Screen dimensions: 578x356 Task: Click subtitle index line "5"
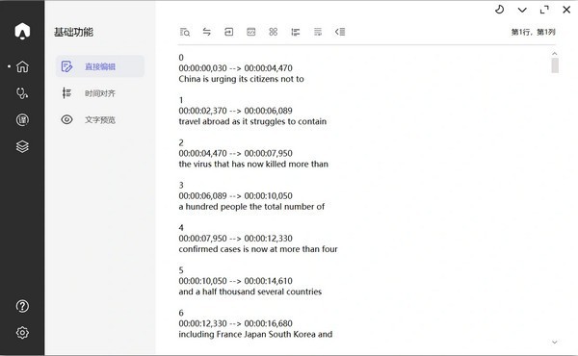(x=181, y=270)
